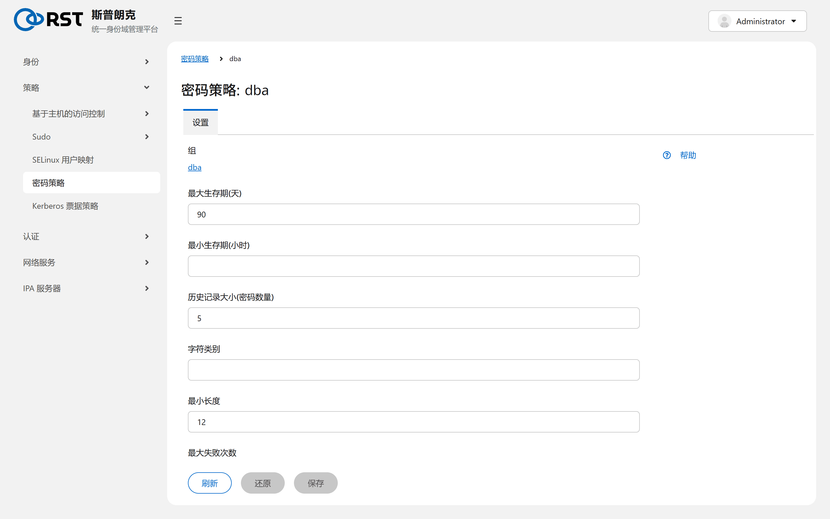
Task: Click the dba breadcrumb text
Action: pyautogui.click(x=235, y=59)
